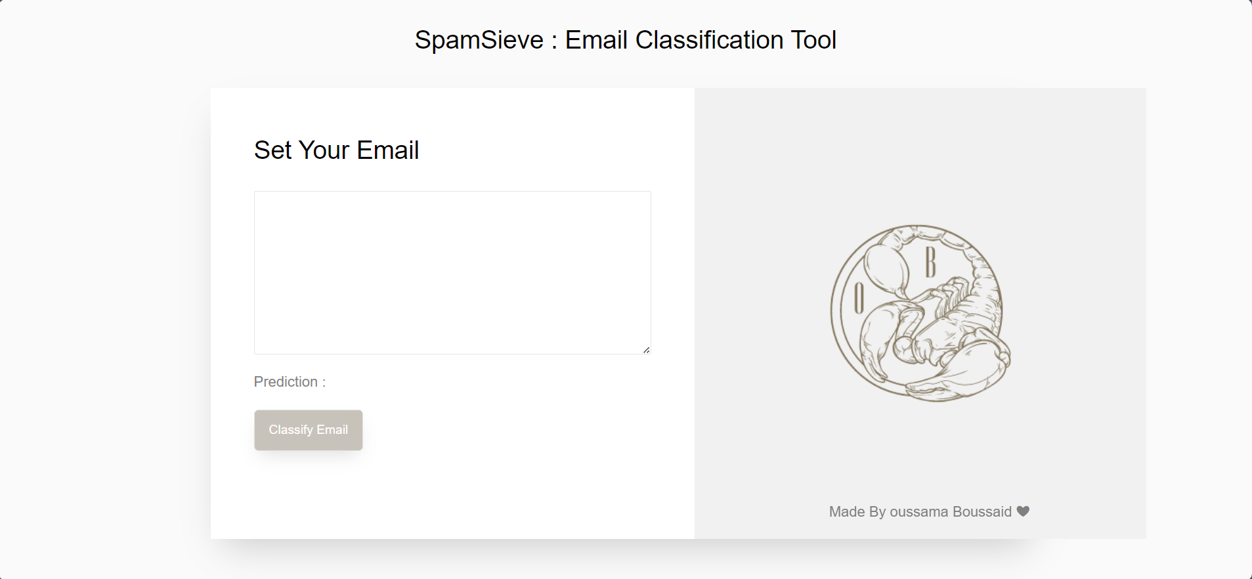This screenshot has width=1252, height=579.
Task: Click the heart icon after Boussaid
Action: tap(1023, 511)
